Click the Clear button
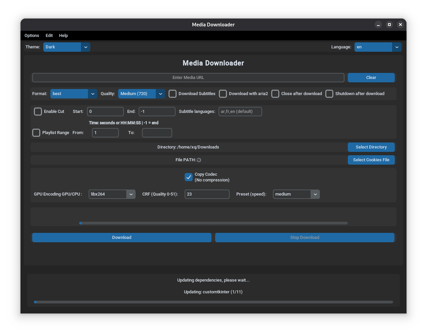 pos(371,78)
